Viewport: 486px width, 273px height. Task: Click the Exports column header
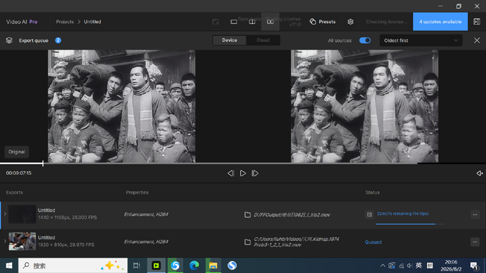click(x=14, y=192)
